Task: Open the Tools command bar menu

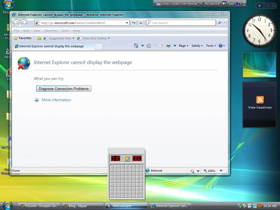Action: click(x=211, y=46)
